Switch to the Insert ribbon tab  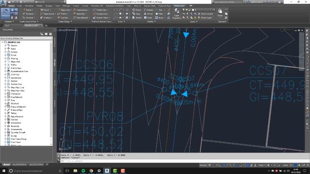pyautogui.click(x=19, y=6)
